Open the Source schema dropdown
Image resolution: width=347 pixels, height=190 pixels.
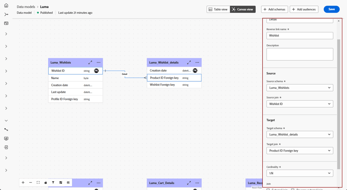pyautogui.click(x=300, y=88)
